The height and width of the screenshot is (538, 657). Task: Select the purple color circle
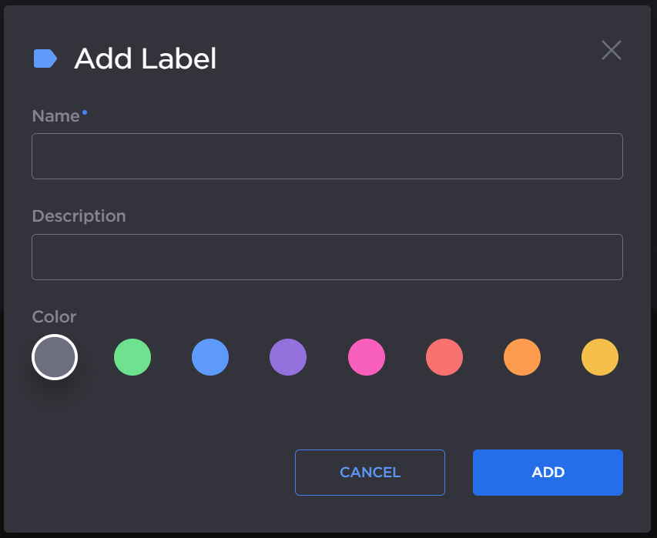click(x=288, y=356)
